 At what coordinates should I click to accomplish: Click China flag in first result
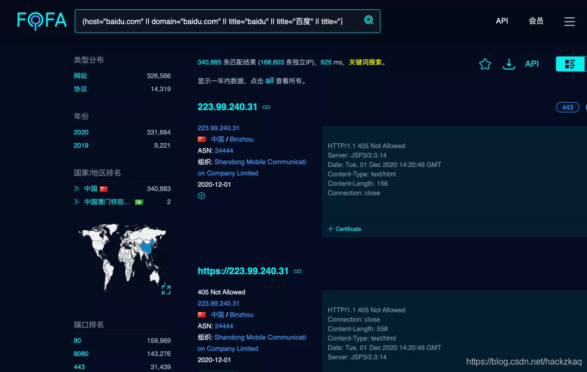[202, 139]
